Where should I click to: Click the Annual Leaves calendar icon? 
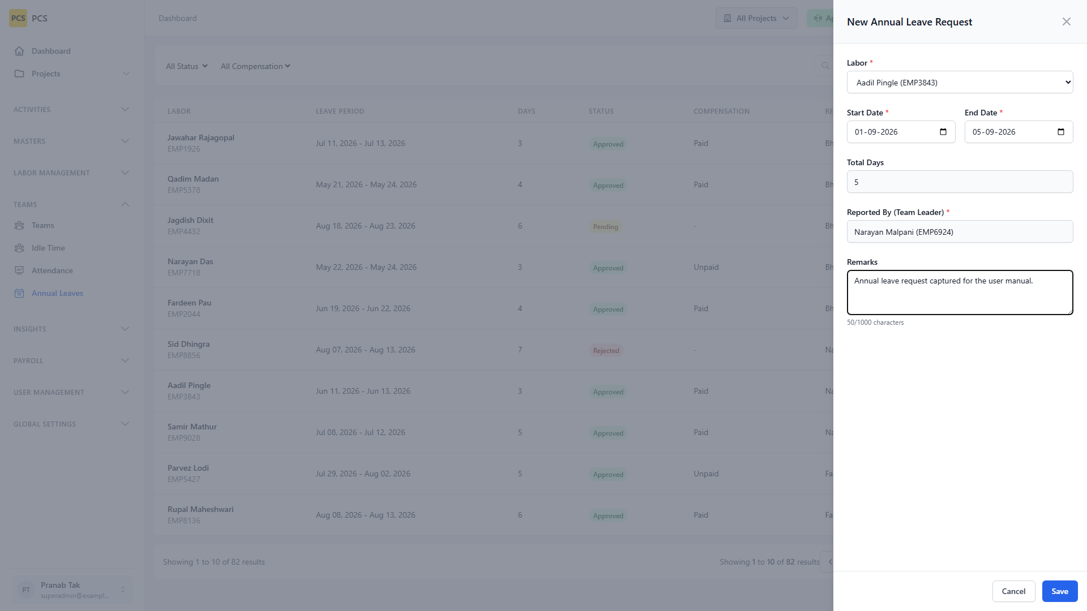pyautogui.click(x=19, y=293)
